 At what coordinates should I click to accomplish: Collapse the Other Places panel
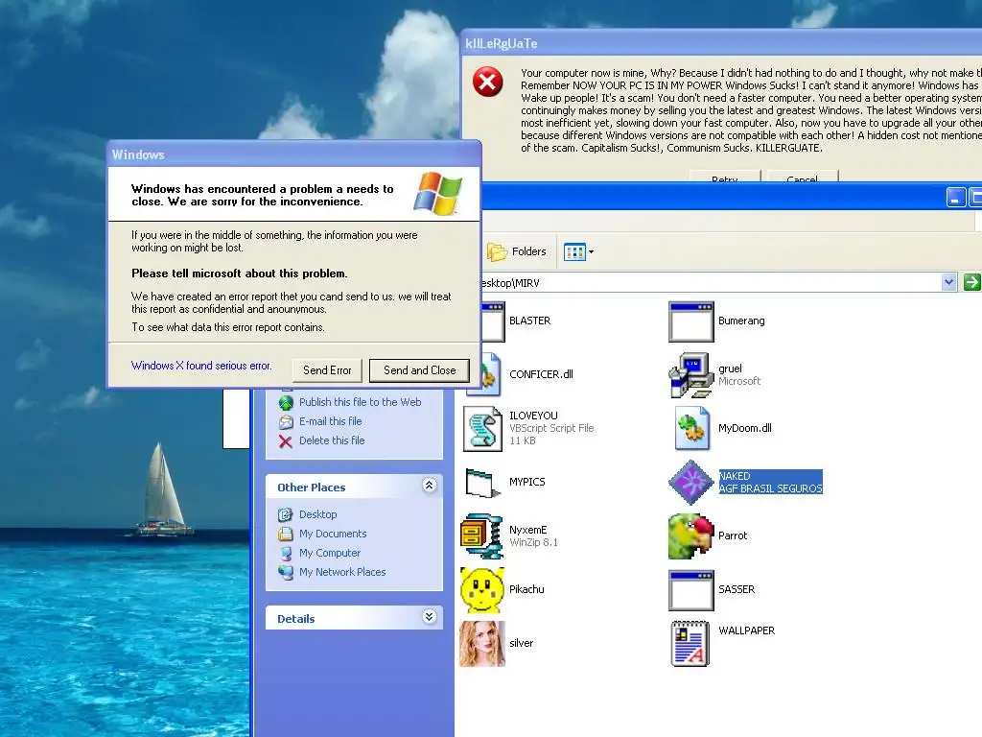point(429,485)
